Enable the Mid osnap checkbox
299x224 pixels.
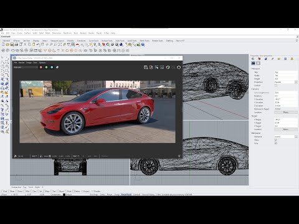tap(24, 191)
